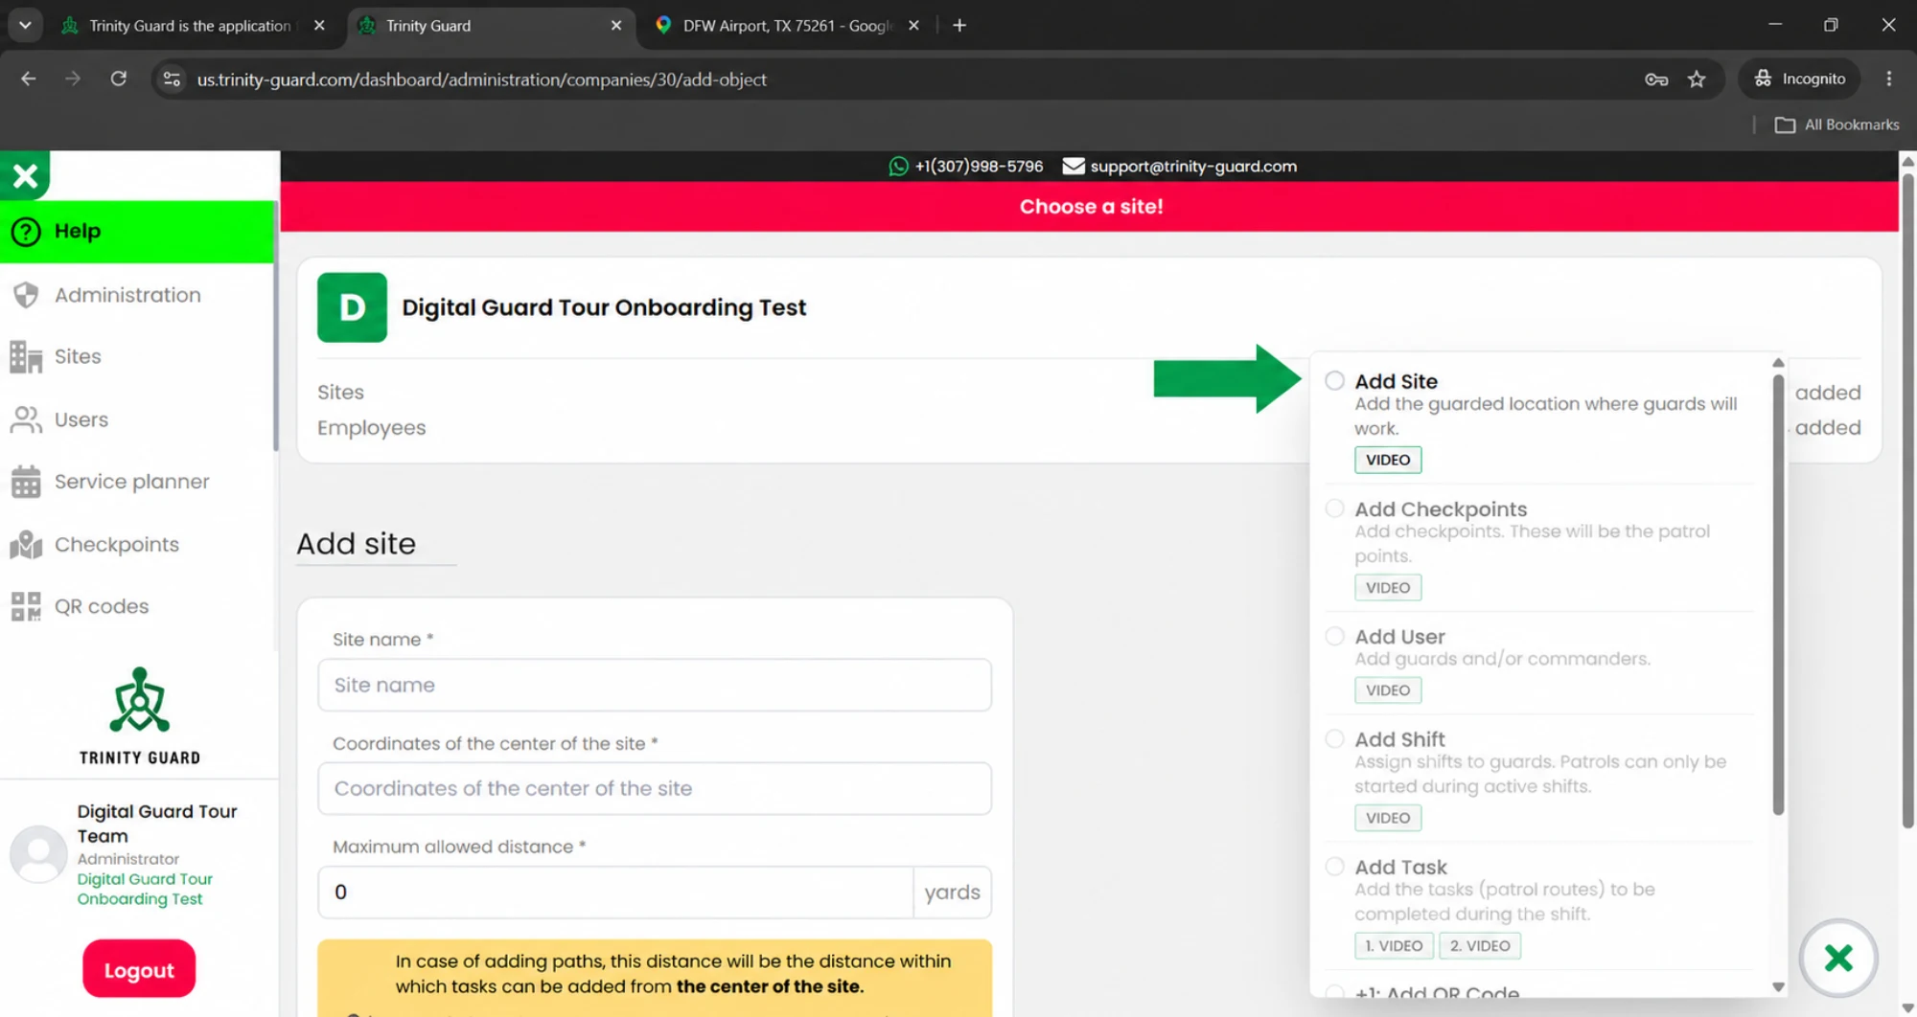This screenshot has height=1017, width=1917.
Task: Click the WhatsApp phone icon
Action: pyautogui.click(x=898, y=167)
